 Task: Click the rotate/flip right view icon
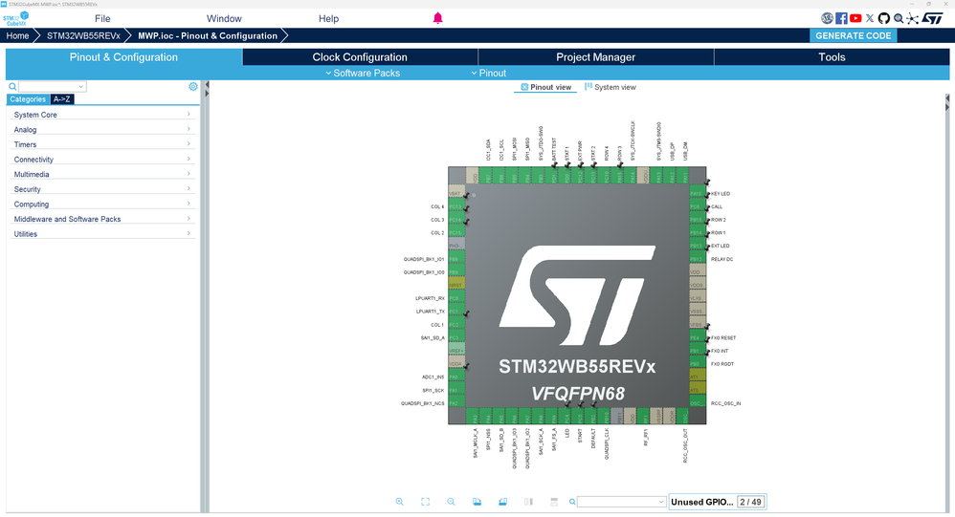tap(502, 502)
